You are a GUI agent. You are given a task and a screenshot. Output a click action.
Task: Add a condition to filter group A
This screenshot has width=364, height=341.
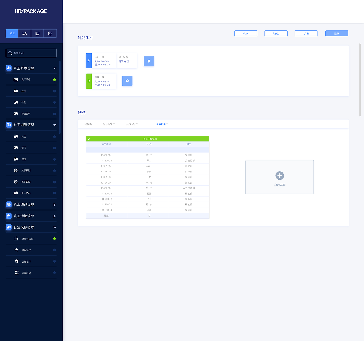149,61
